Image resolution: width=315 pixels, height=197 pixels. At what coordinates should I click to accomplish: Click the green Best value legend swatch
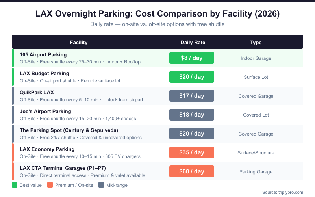tap(15, 185)
